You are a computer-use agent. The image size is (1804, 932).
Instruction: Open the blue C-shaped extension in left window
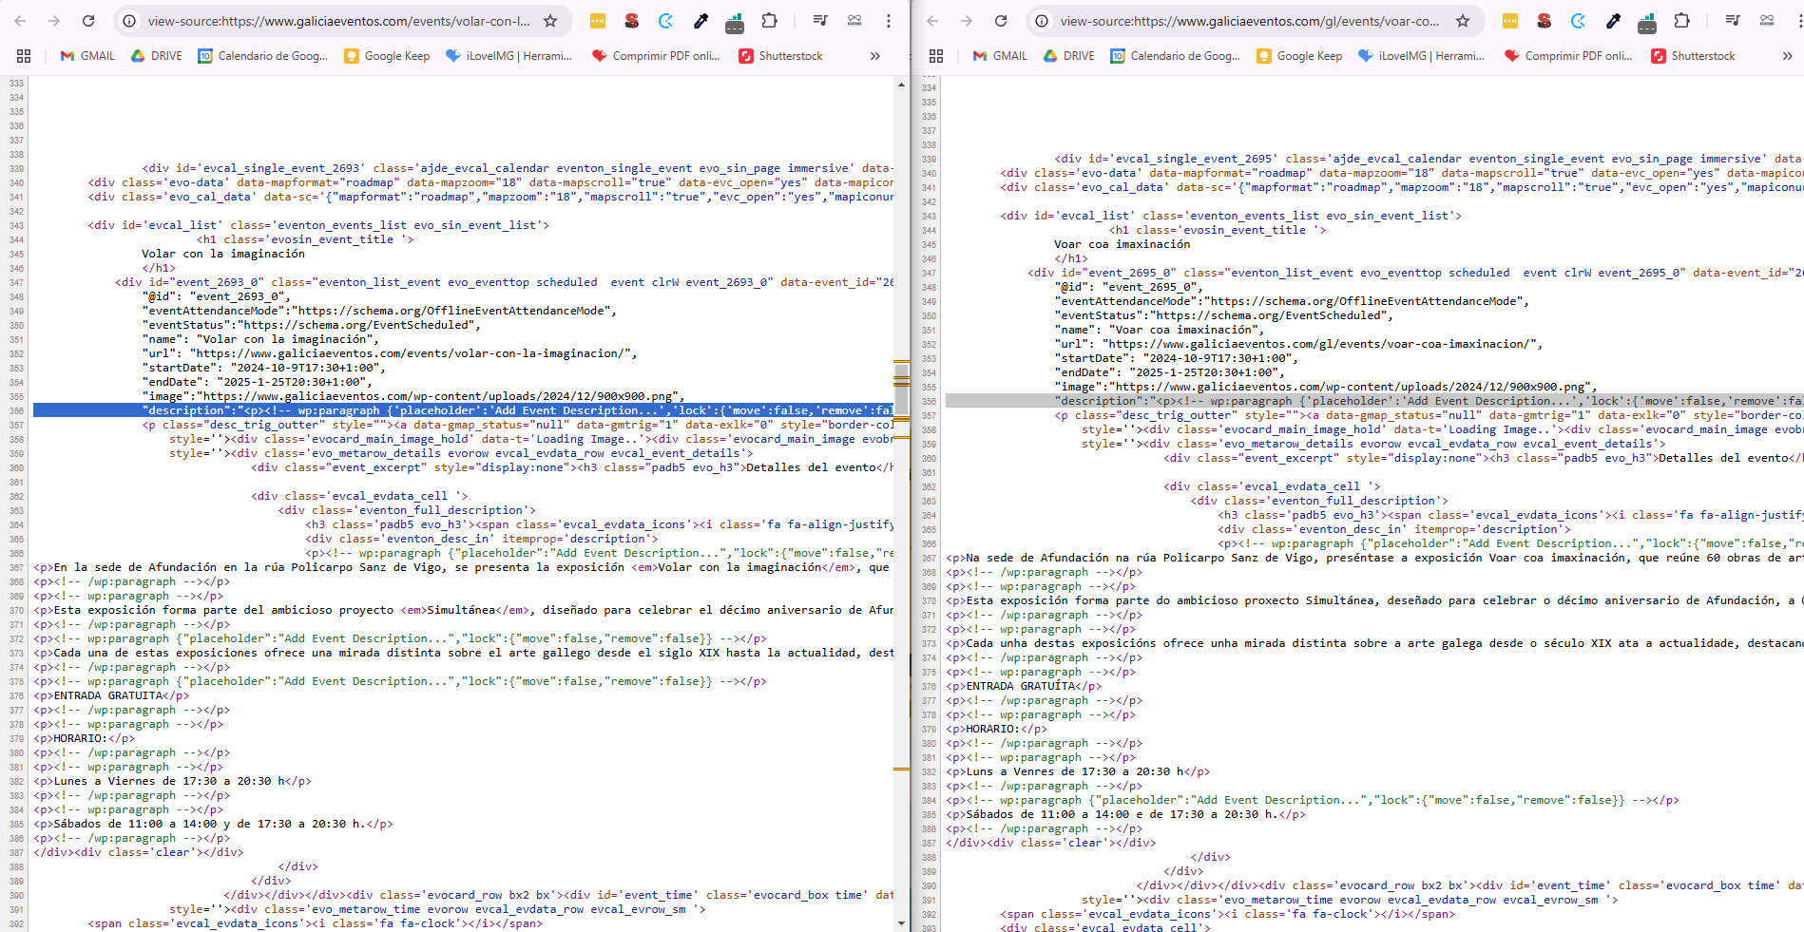click(x=666, y=21)
